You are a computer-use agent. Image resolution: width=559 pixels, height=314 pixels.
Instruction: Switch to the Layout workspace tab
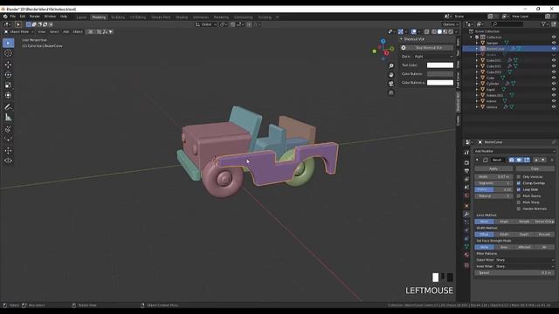(81, 17)
